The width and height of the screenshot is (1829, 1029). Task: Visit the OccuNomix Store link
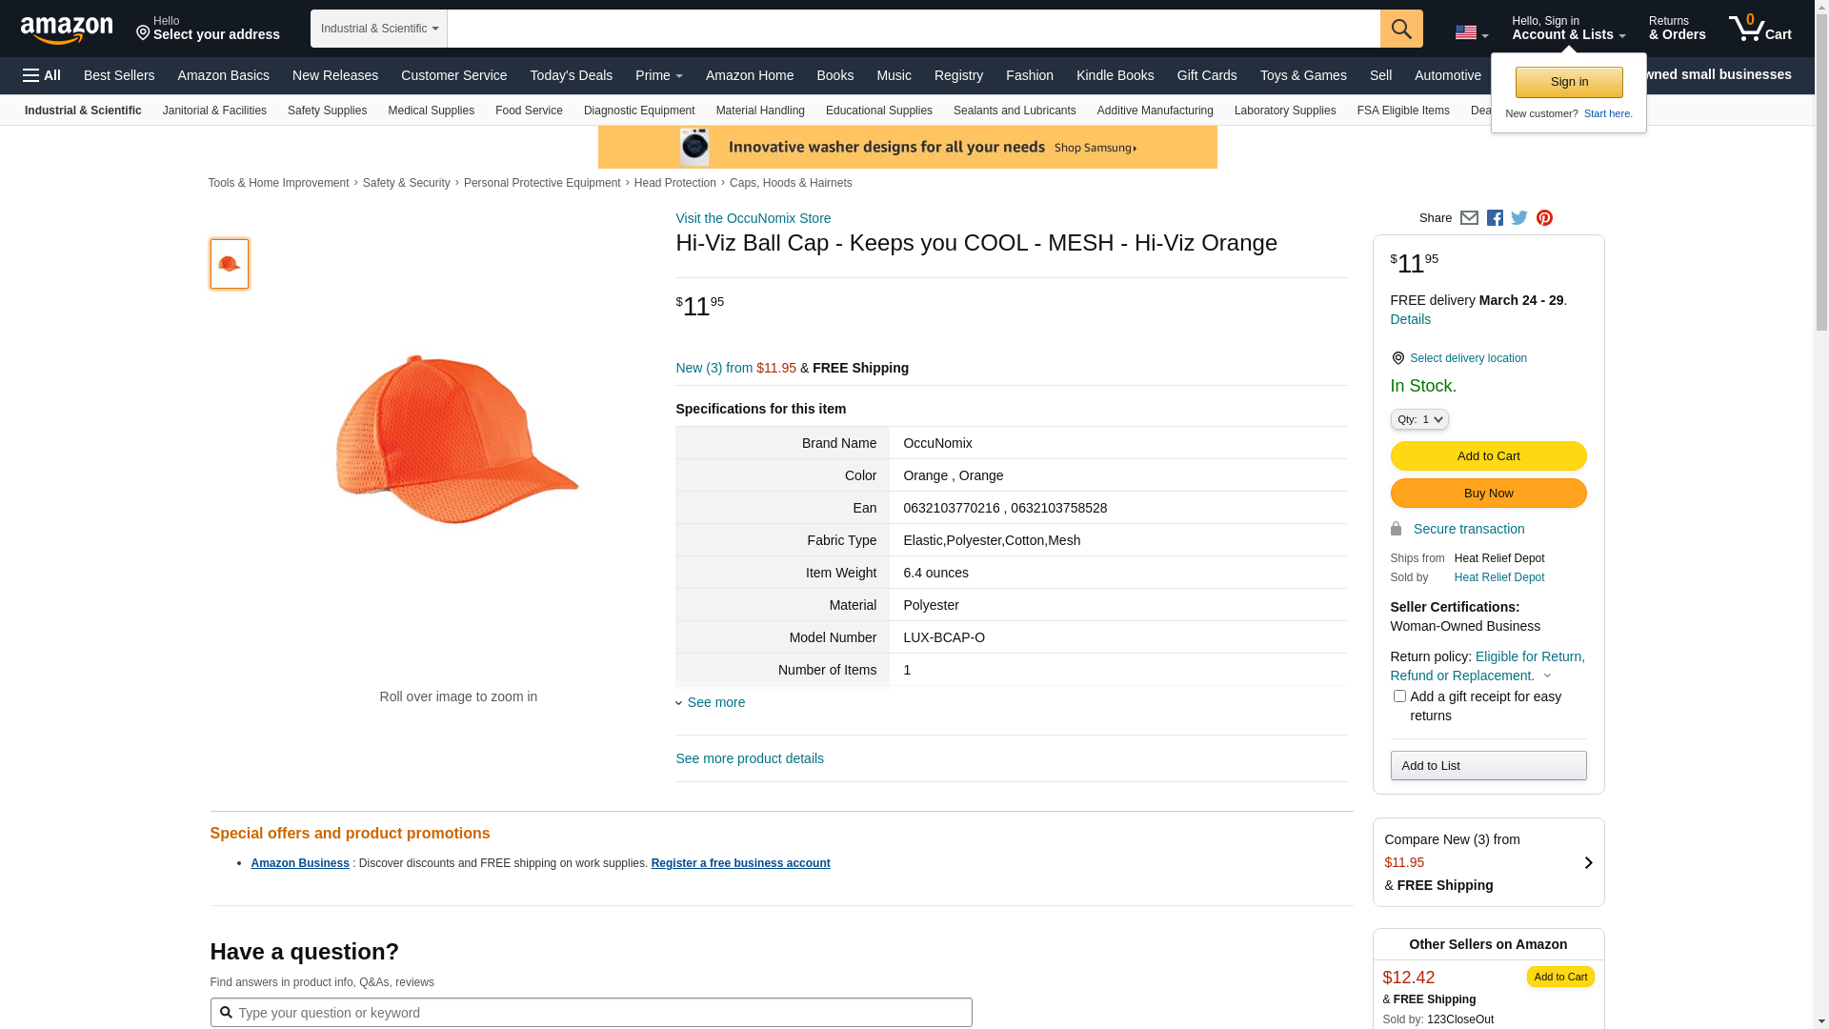point(753,218)
